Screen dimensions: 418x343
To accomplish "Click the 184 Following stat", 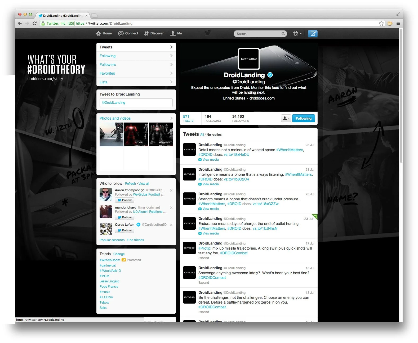I will point(213,118).
